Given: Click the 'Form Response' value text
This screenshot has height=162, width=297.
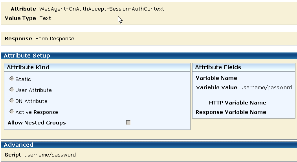Looking at the screenshot, I should click(x=55, y=38).
